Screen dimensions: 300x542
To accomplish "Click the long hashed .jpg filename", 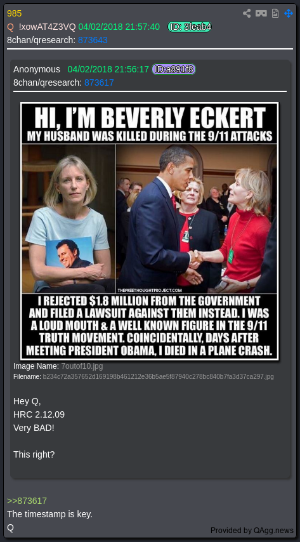I will 159,377.
